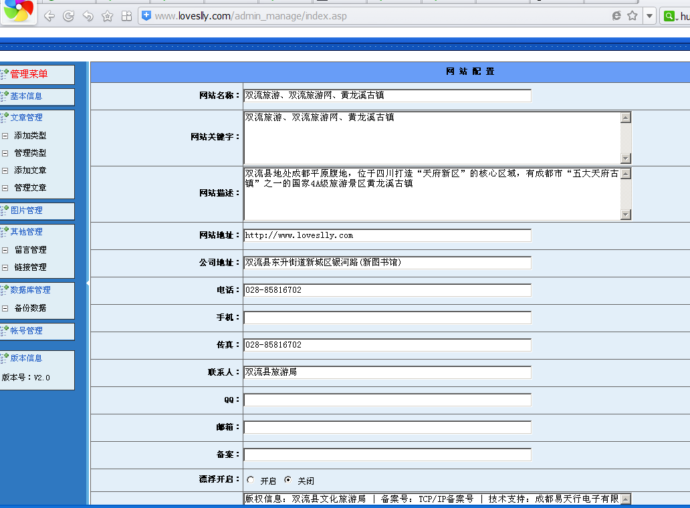Collapse the box icon next to 管理文章

[x=5, y=188]
